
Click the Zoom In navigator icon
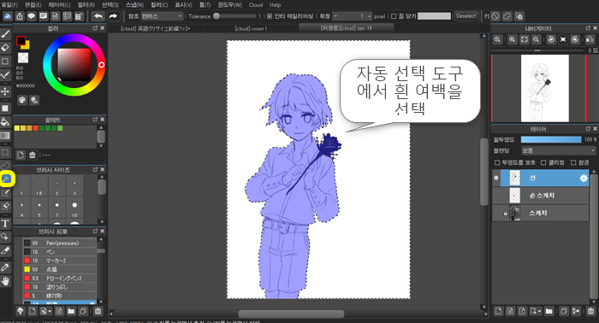(512, 39)
